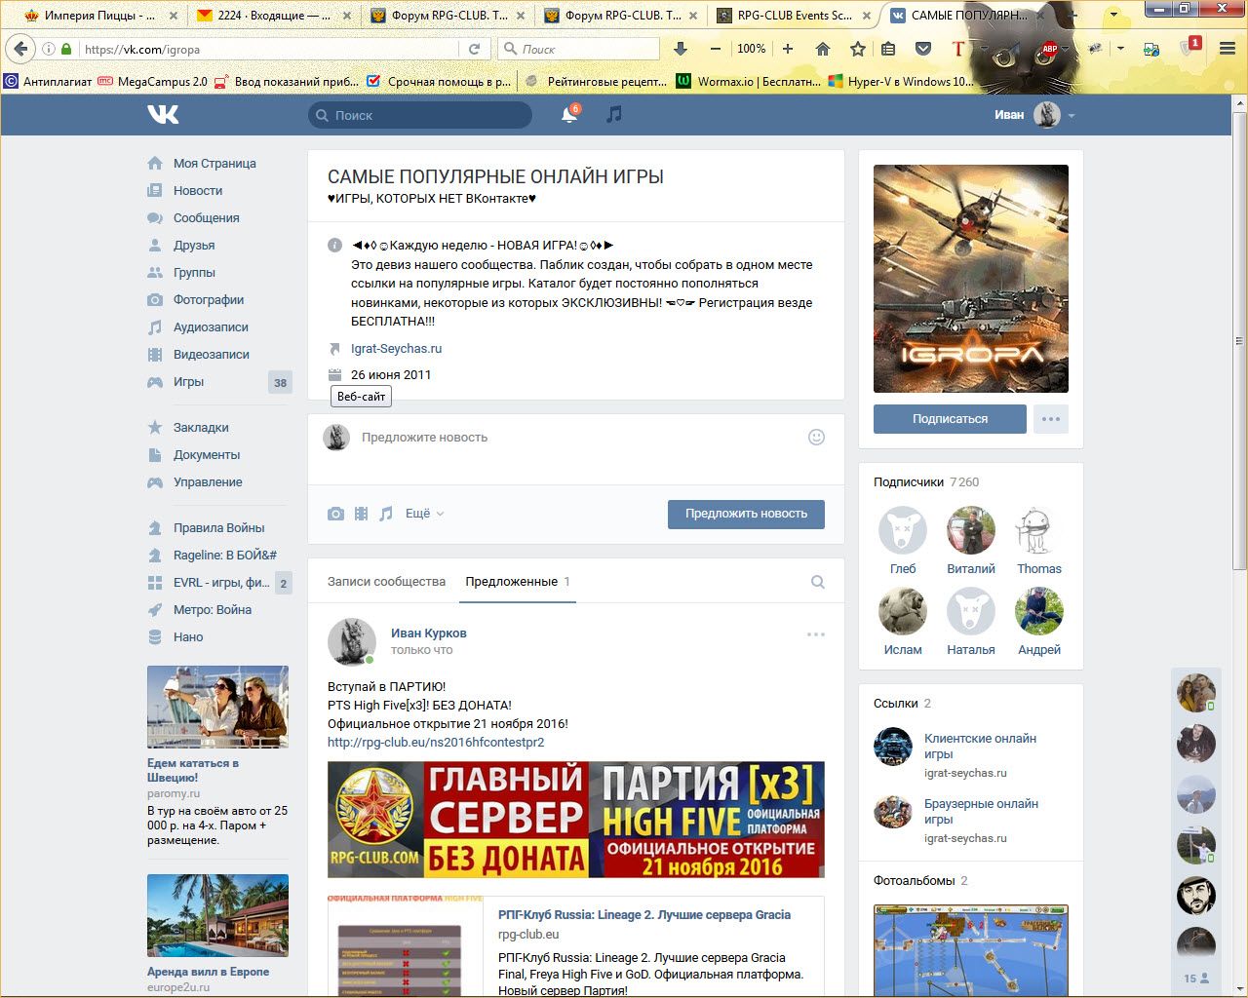Open post options three-dot menu

tap(816, 634)
